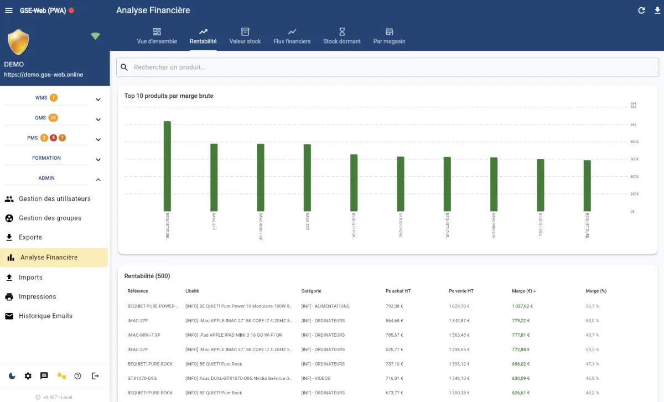Log out using the exit icon

pyautogui.click(x=95, y=376)
